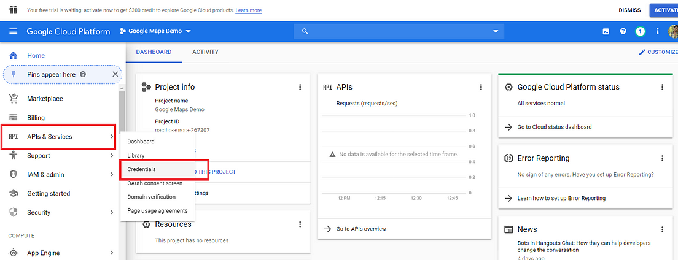Viewport: 678px width, 260px height.
Task: Open Getting started in the sidebar
Action: [49, 194]
